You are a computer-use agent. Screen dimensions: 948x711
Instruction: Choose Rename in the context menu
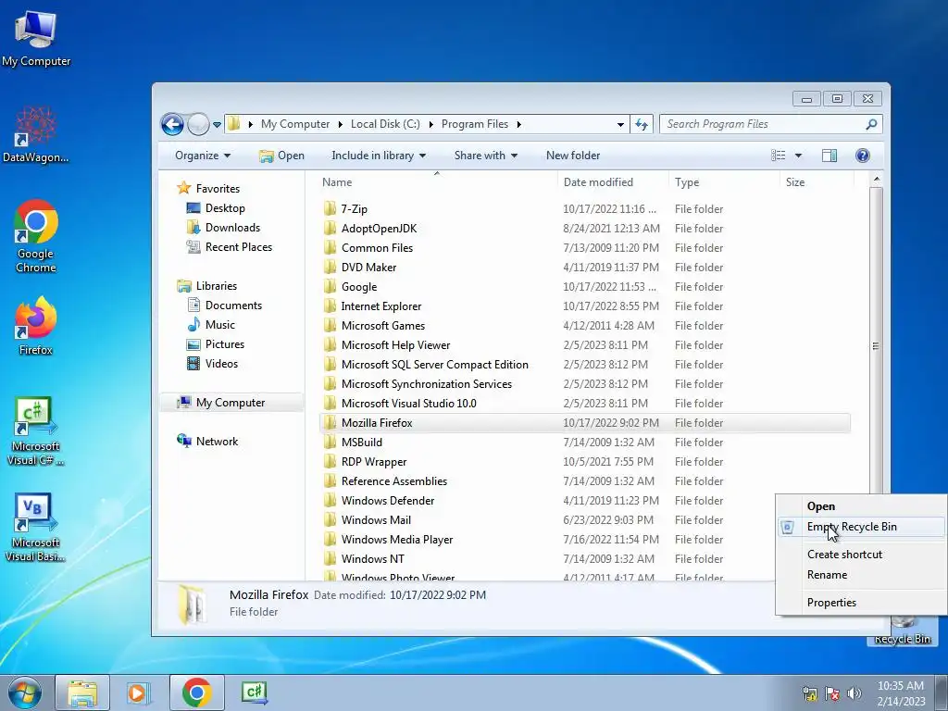point(861,574)
